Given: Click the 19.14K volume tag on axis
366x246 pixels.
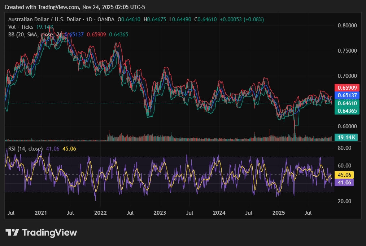Looking at the screenshot, I should 345,137.
